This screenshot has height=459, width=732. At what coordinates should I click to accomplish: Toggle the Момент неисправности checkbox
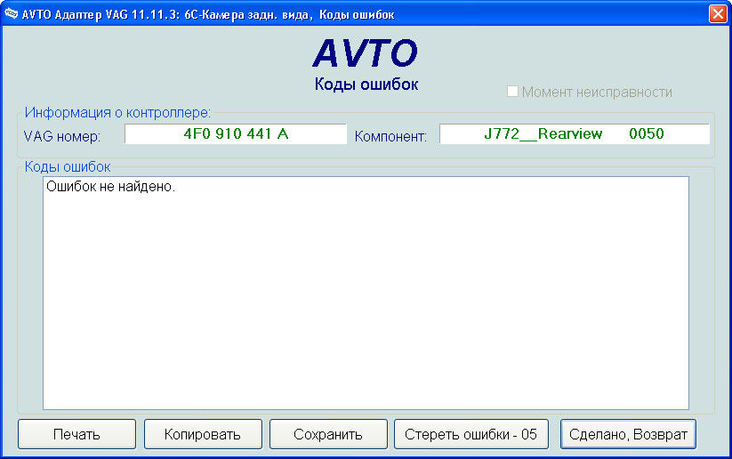(x=512, y=92)
